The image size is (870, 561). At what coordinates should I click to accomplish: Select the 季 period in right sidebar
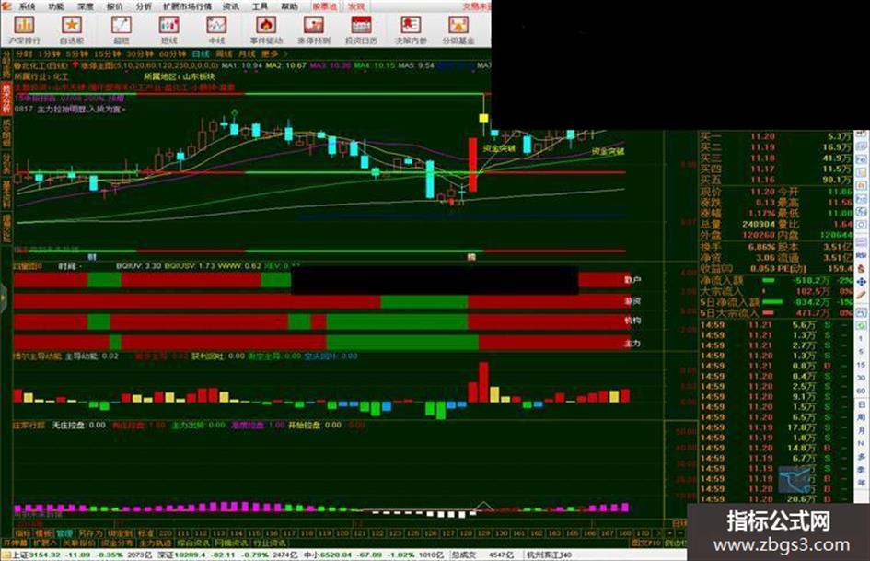pyautogui.click(x=861, y=470)
